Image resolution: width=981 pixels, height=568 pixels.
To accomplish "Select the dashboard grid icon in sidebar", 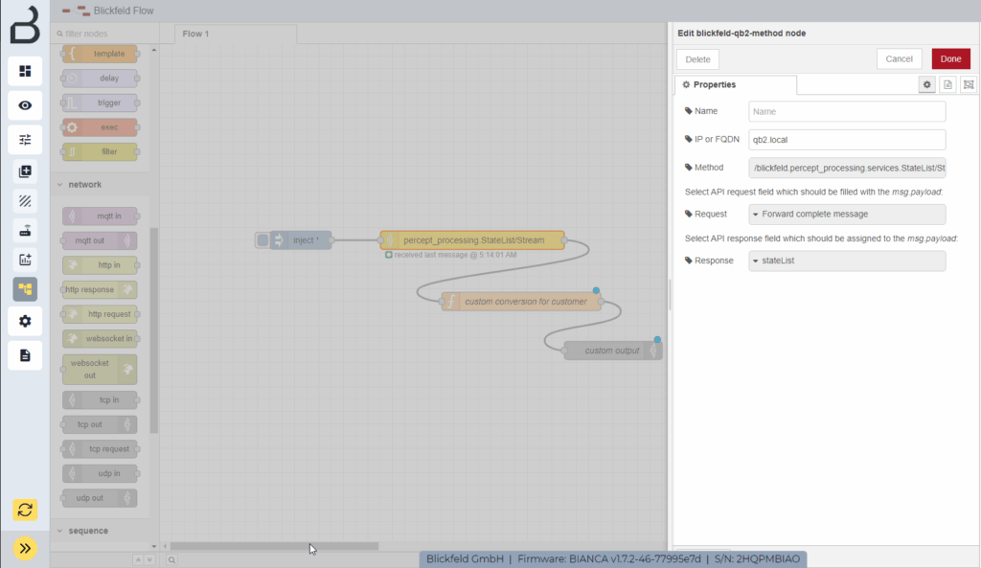I will tap(25, 71).
